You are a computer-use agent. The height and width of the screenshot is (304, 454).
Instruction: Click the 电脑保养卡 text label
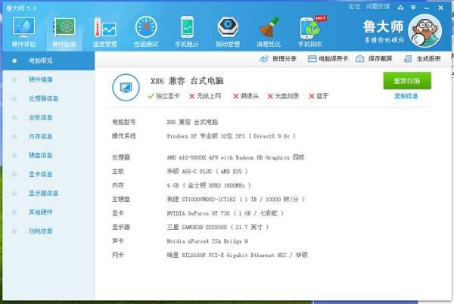(x=333, y=59)
